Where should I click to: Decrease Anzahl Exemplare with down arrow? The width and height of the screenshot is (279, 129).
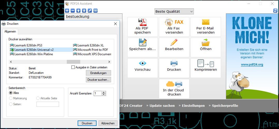coord(104,94)
